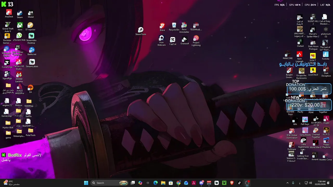This screenshot has width=333, height=187.
Task: Select the uTorrent Web shortcut
Action: coord(19,37)
